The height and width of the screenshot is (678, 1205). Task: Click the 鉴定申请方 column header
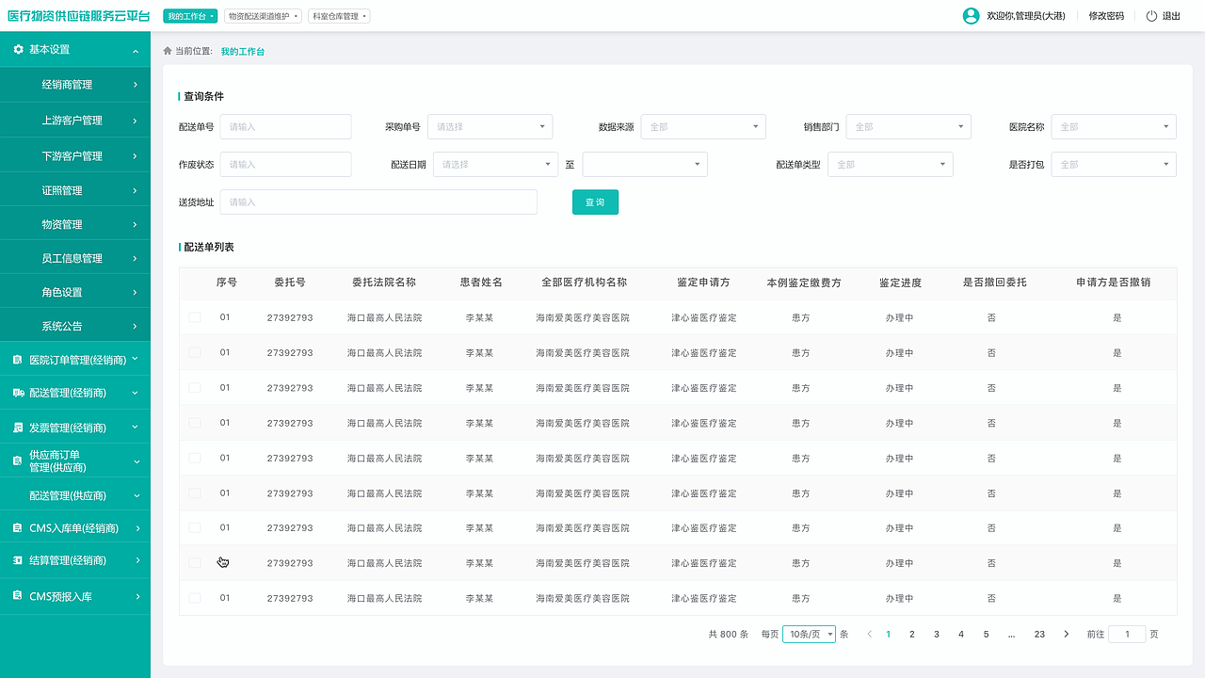(x=703, y=282)
